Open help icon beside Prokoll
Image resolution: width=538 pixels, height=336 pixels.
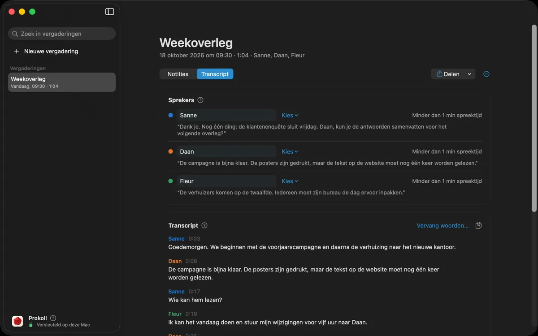pos(53,318)
